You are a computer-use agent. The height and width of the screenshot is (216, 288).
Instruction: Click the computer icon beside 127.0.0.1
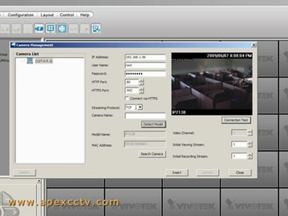[30, 61]
